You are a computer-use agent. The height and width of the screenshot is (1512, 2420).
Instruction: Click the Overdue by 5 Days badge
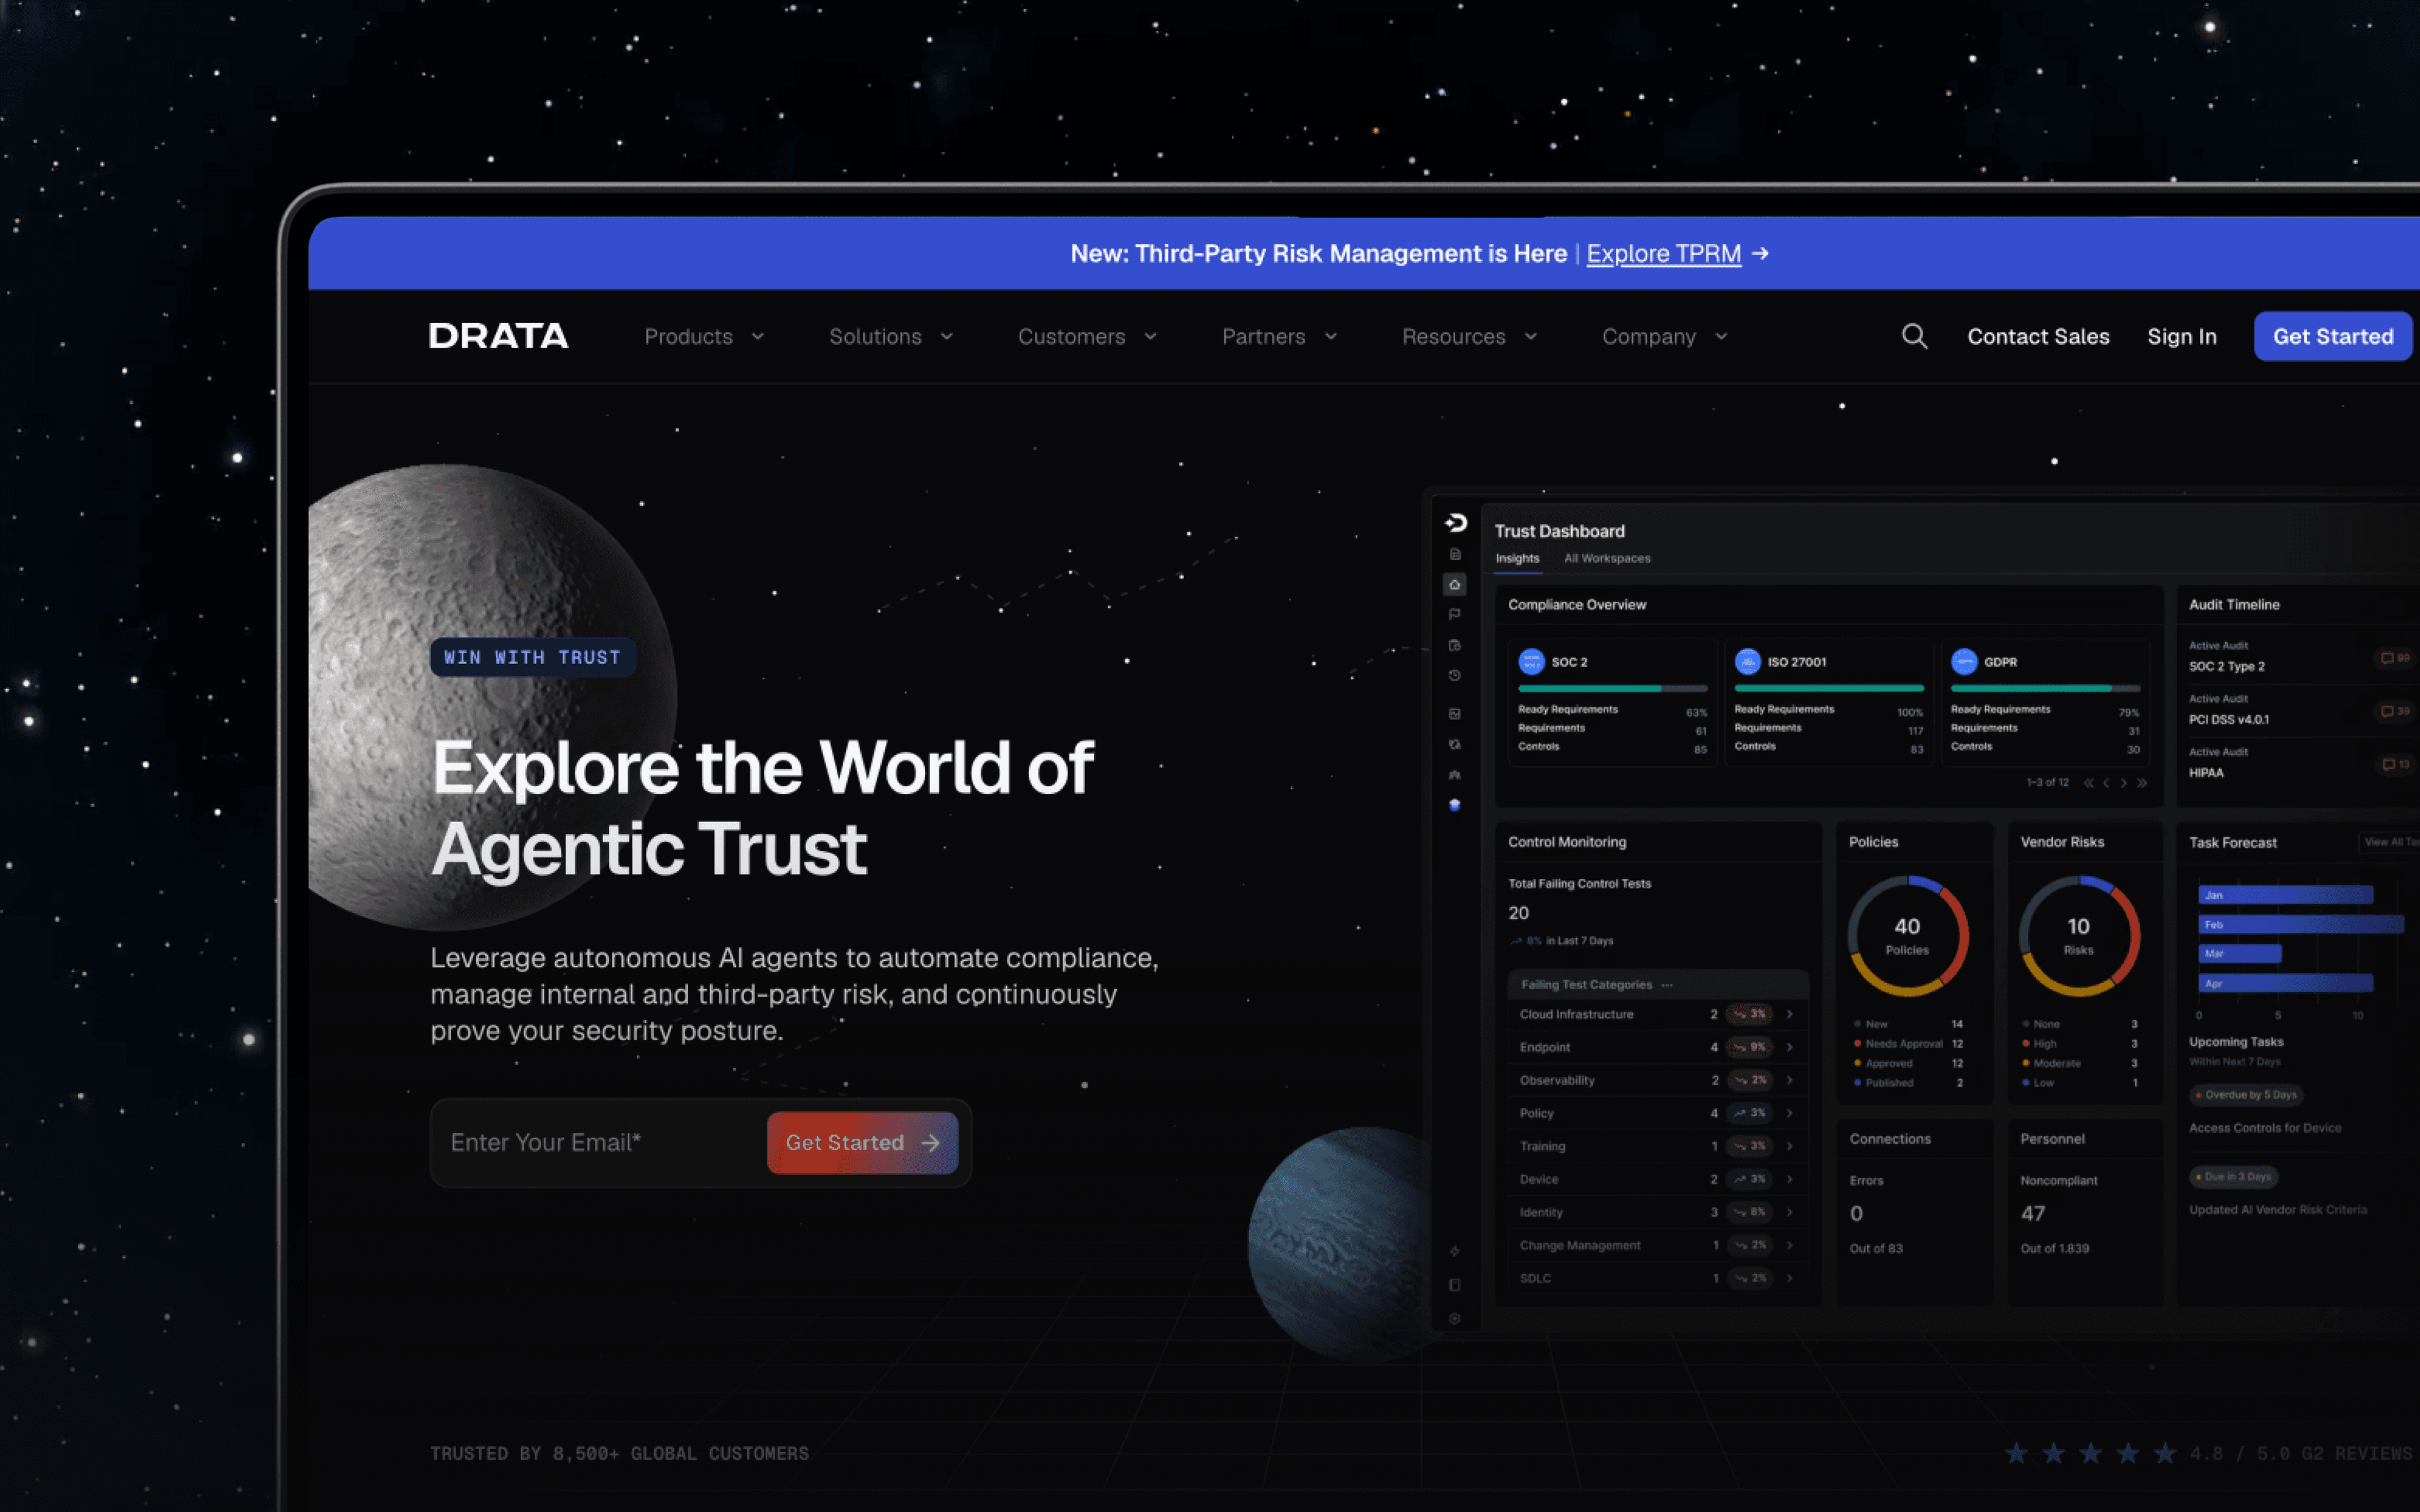(x=2246, y=1095)
